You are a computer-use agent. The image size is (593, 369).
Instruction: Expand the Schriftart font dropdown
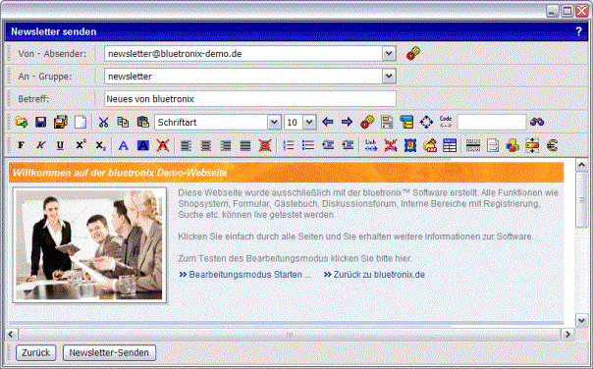pos(274,123)
